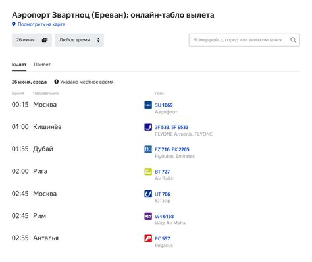Click the Аэрофлот airline name
Image resolution: width=312 pixels, height=262 pixels.
(x=166, y=112)
